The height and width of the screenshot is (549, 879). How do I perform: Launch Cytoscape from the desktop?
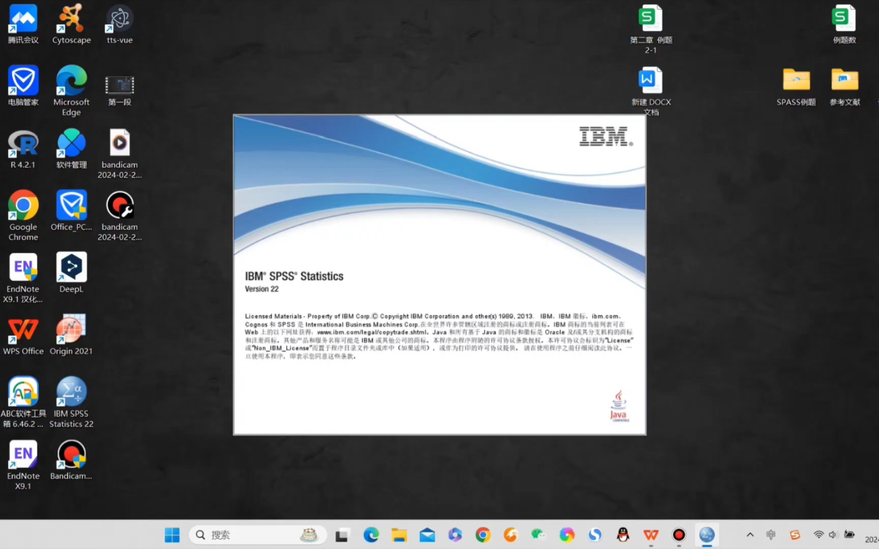coord(71,24)
